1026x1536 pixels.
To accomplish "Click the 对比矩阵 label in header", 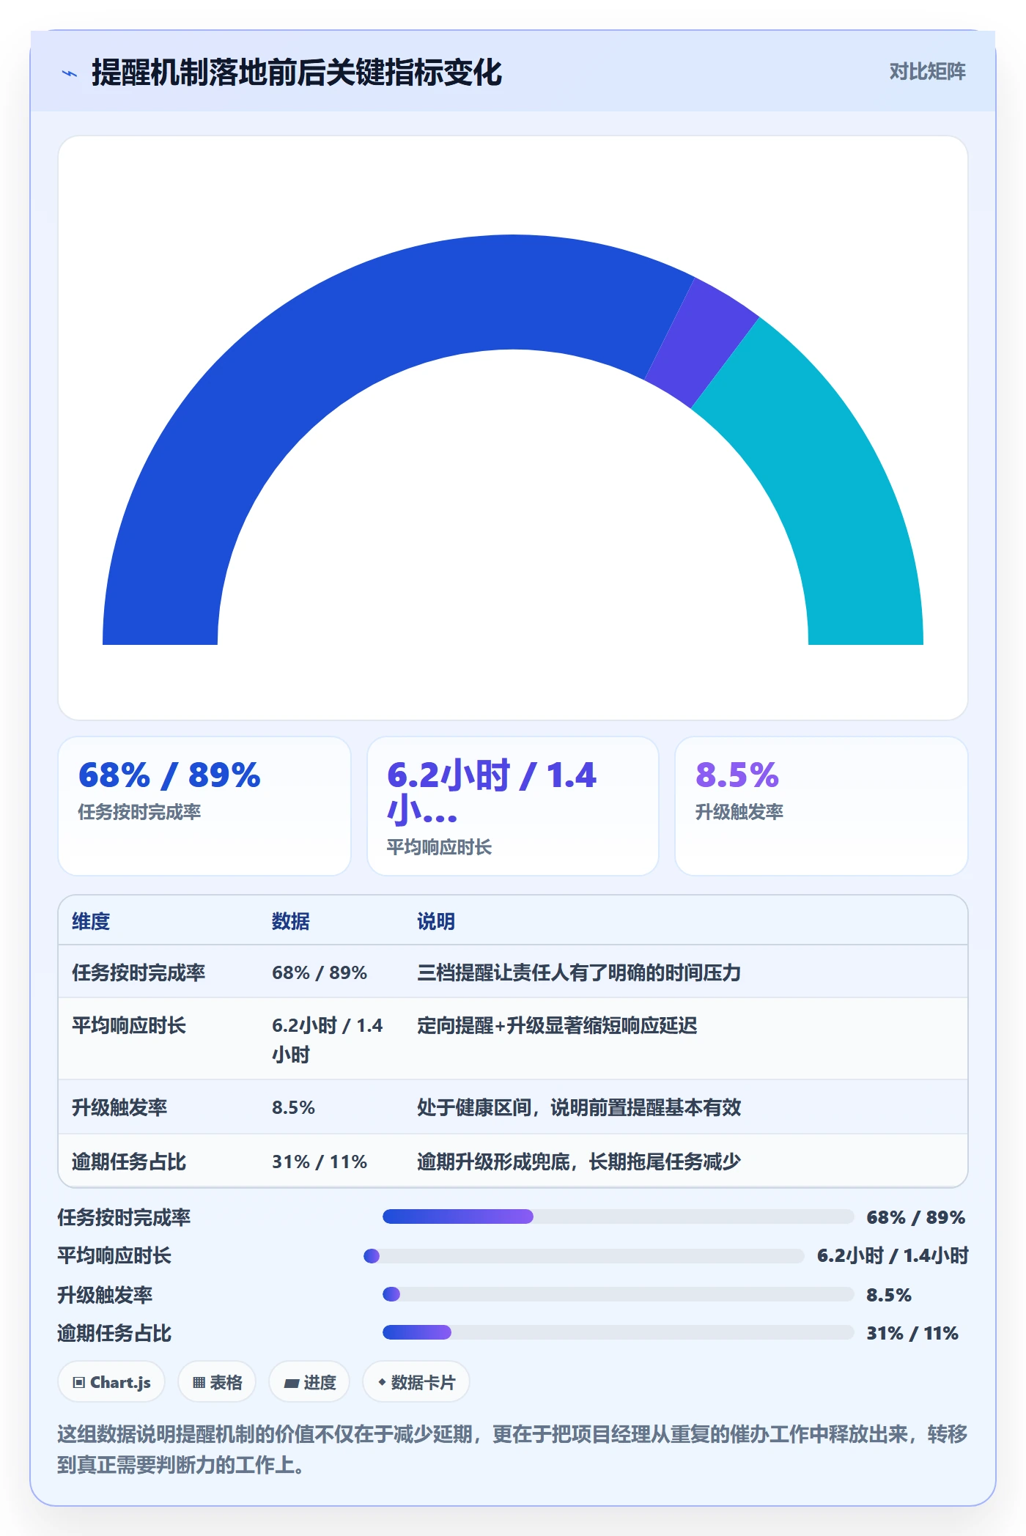I will [x=927, y=72].
